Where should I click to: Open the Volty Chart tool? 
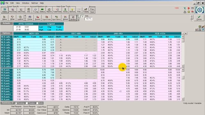pyautogui.click(x=21, y=10)
